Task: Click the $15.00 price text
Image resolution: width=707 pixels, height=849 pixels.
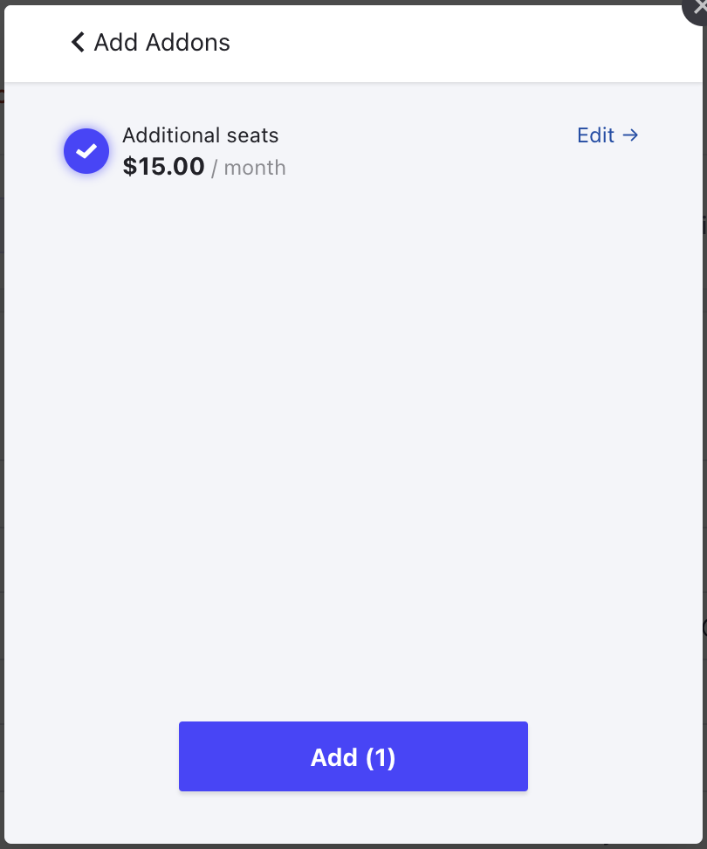Action: tap(163, 166)
